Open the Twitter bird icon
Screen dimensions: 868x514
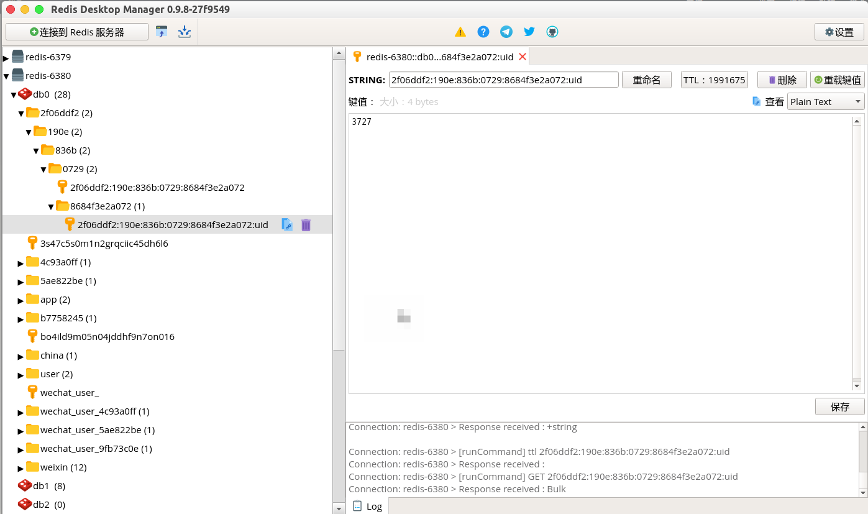pos(529,32)
